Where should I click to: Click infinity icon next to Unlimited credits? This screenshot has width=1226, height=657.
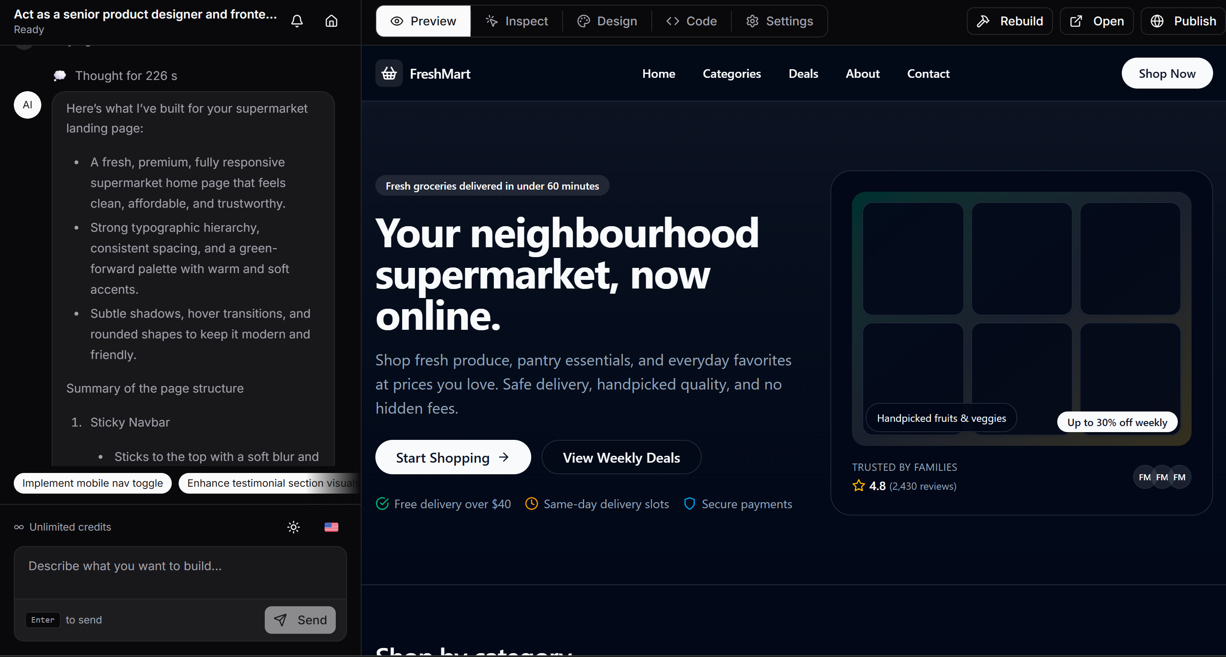pos(19,527)
